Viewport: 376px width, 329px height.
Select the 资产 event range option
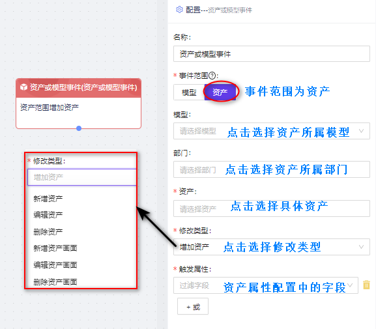[220, 92]
